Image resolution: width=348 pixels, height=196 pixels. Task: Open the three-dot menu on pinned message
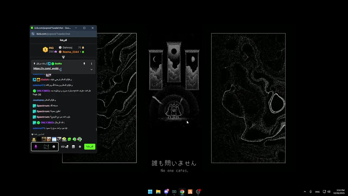click(91, 64)
